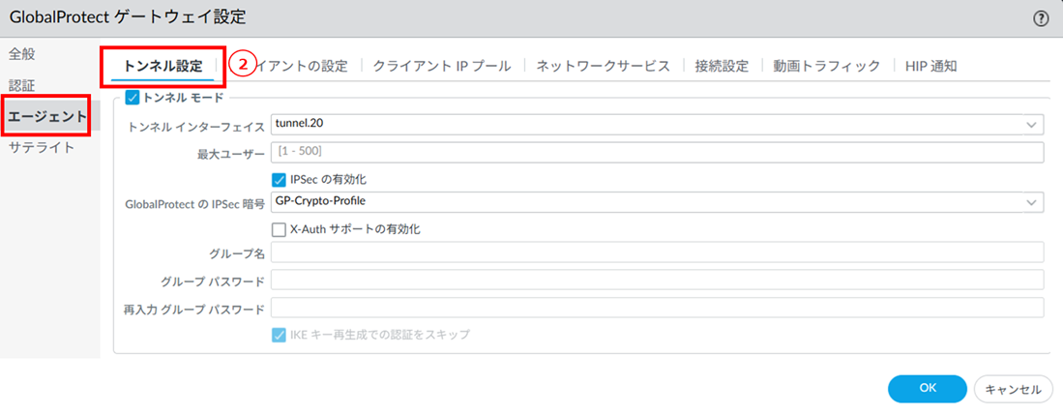The image size is (1063, 415).
Task: Go to the 接続設定 tab
Action: 722,66
